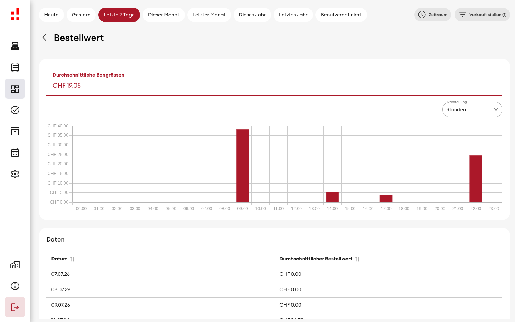Switch to Dieser Monat range
Image resolution: width=515 pixels, height=322 pixels.
163,15
